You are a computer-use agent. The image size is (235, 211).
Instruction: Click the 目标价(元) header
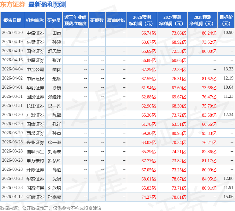226,20
